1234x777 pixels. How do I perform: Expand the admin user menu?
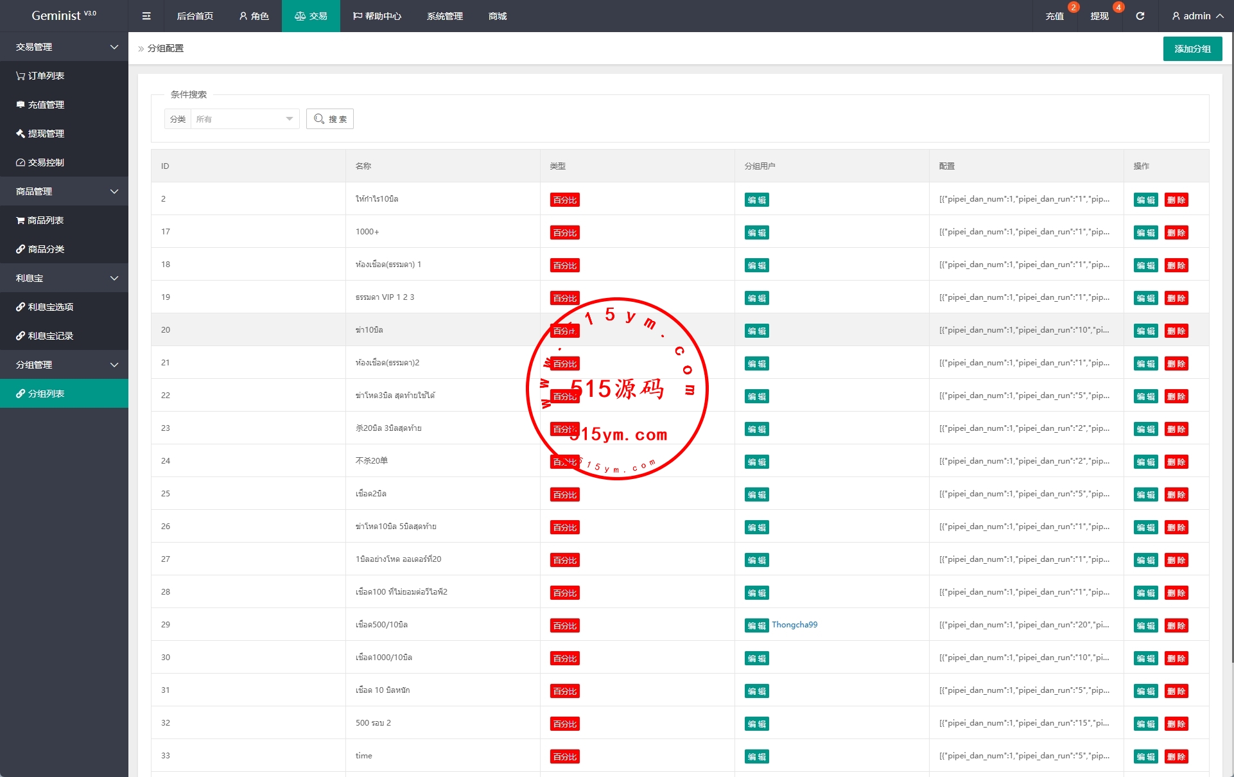pyautogui.click(x=1197, y=16)
